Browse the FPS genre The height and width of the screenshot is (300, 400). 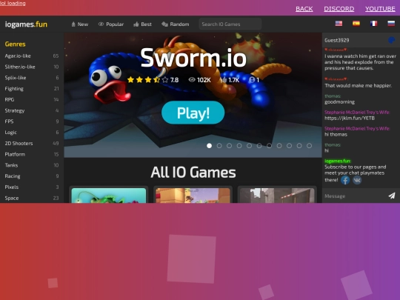[x=32, y=121]
